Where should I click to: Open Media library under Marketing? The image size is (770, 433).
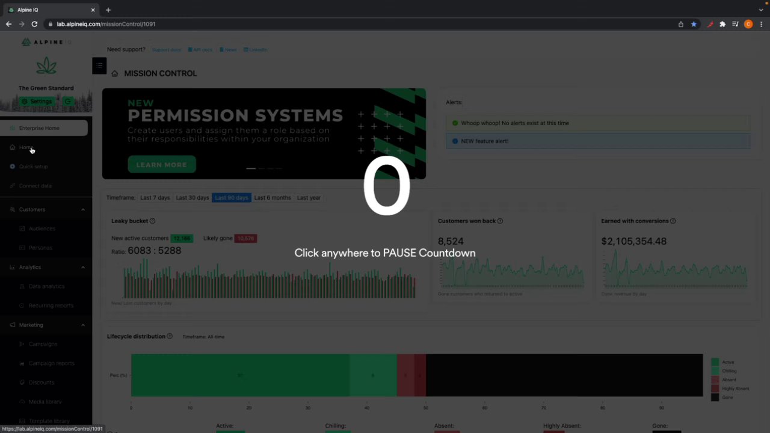45,402
